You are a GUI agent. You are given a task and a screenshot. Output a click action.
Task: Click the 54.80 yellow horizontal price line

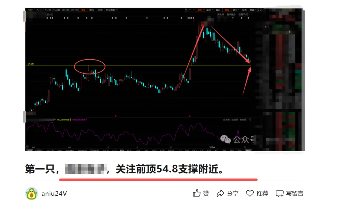[x=138, y=65]
